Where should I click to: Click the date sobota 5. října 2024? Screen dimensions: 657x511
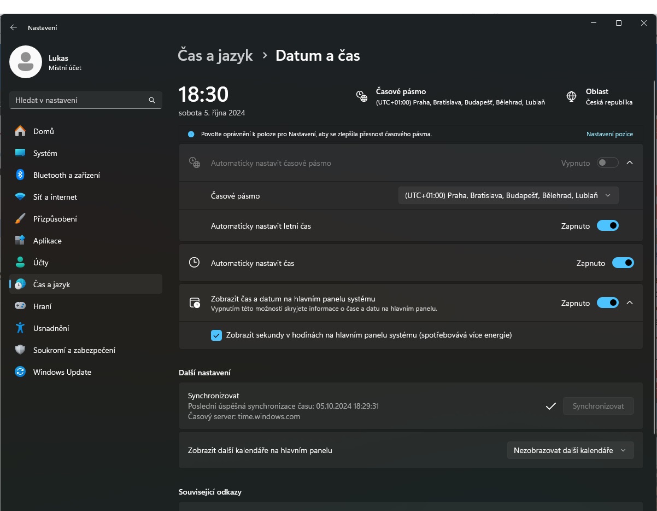pyautogui.click(x=212, y=113)
